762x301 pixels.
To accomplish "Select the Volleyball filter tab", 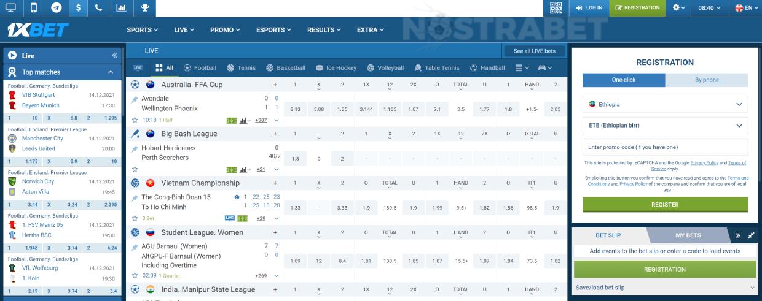I will pyautogui.click(x=385, y=68).
